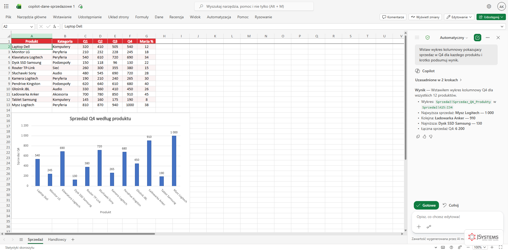Accept changes with the Gotowe button
This screenshot has width=508, height=250.
tap(426, 205)
